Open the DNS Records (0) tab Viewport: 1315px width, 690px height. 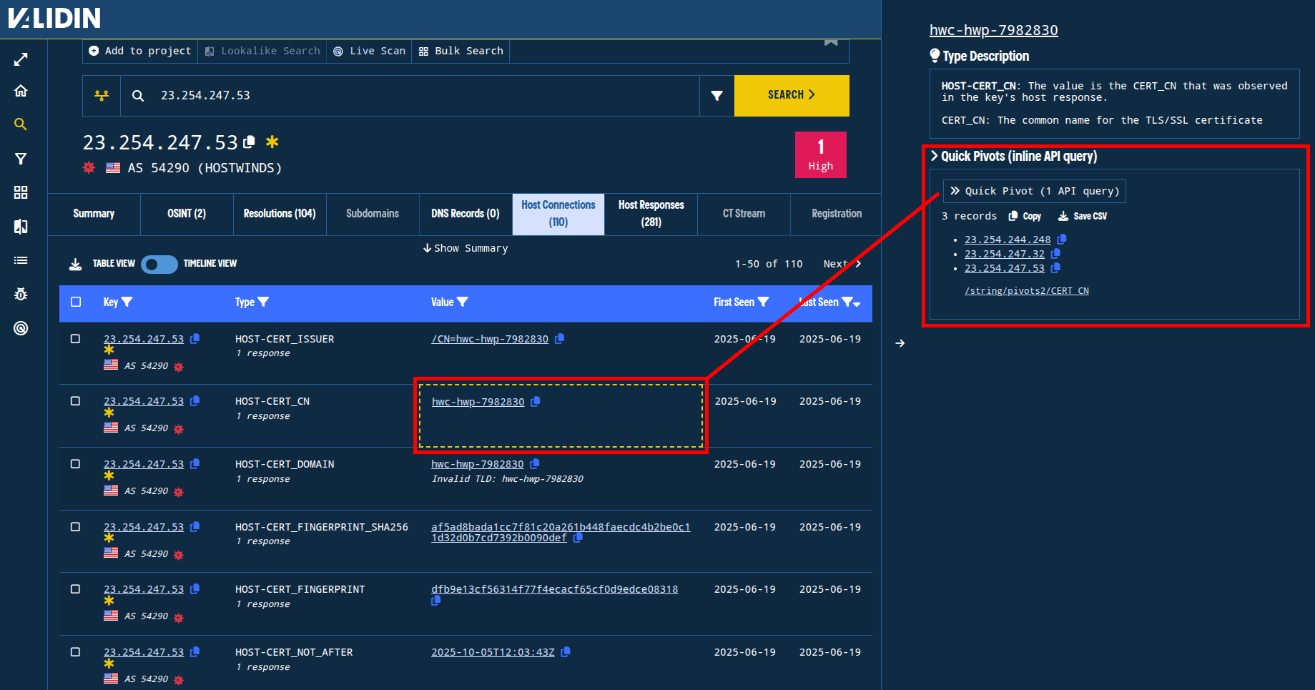click(x=466, y=214)
